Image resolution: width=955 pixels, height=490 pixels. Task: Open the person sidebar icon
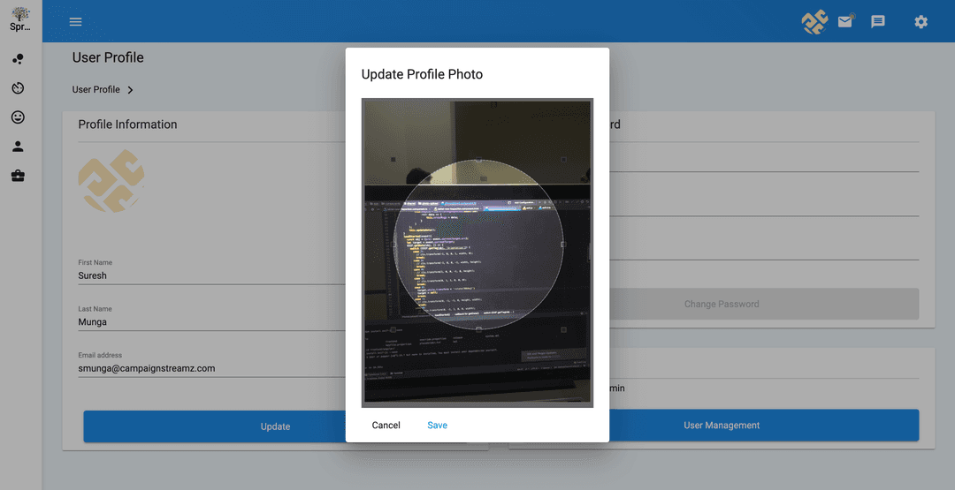pos(19,147)
